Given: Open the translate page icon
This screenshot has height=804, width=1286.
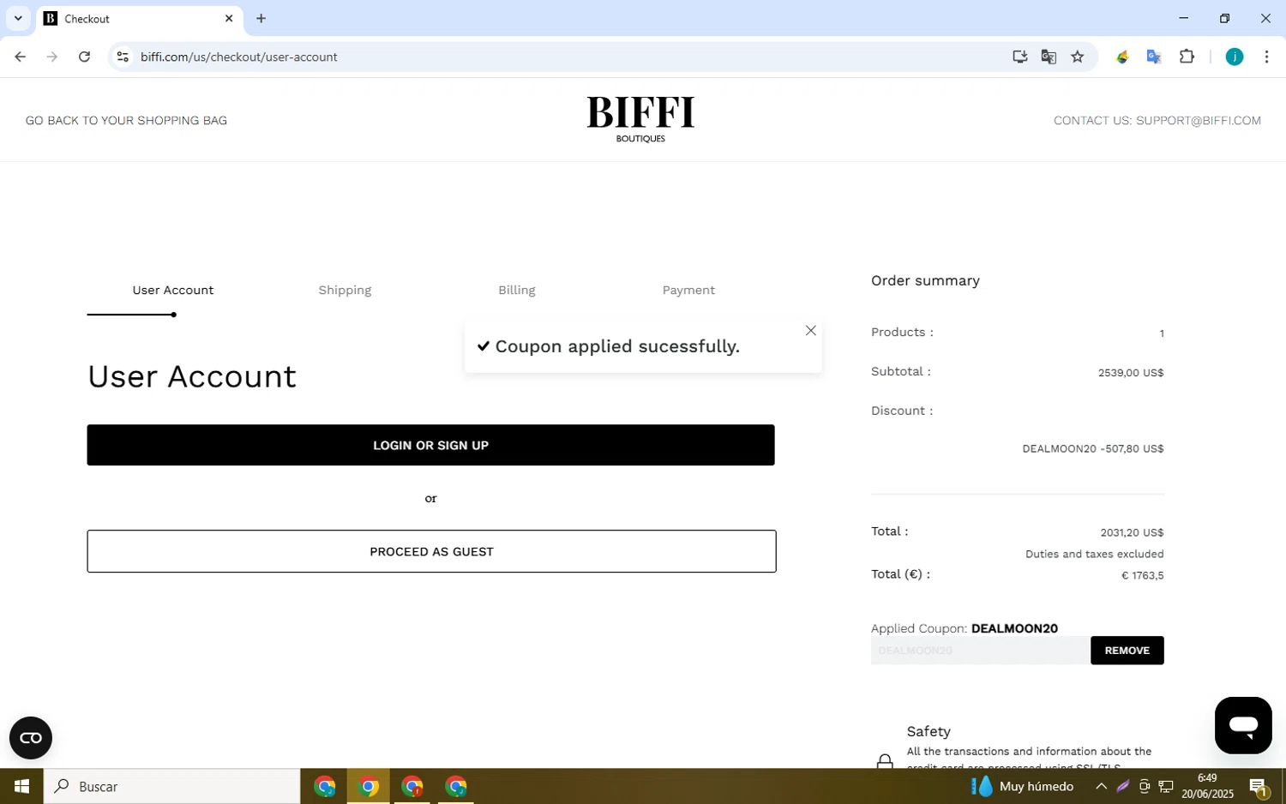Looking at the screenshot, I should coord(1049,57).
